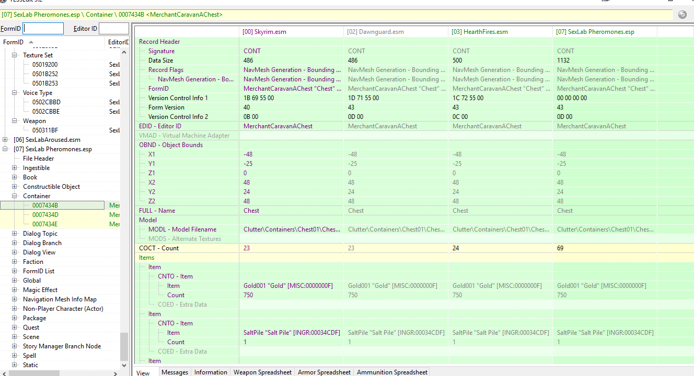Expand the Dialog Topic group

[x=15, y=234]
